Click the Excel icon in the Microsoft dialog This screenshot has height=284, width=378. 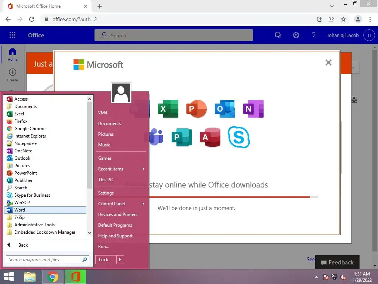pyautogui.click(x=168, y=109)
